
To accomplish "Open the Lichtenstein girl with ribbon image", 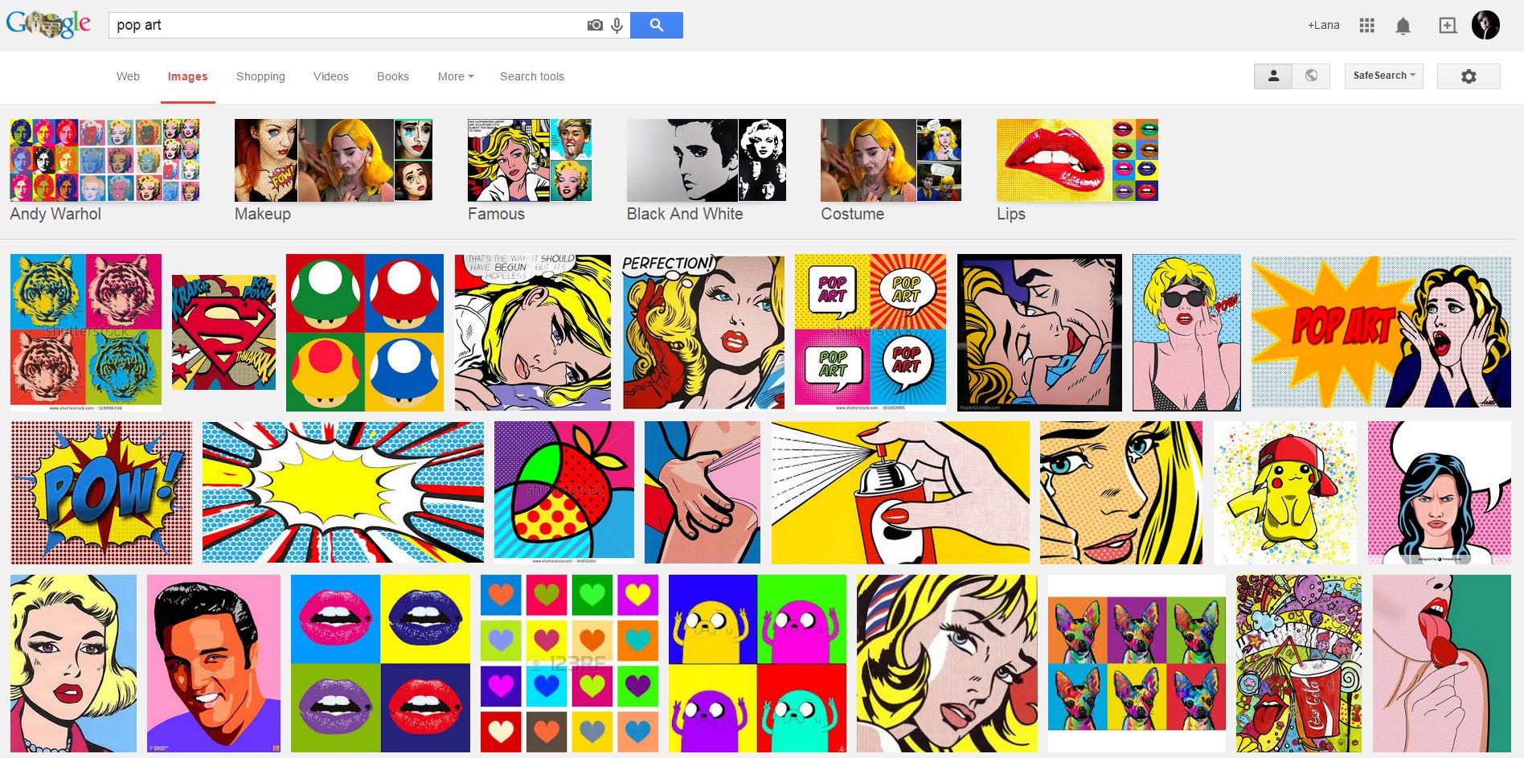I will 947,663.
